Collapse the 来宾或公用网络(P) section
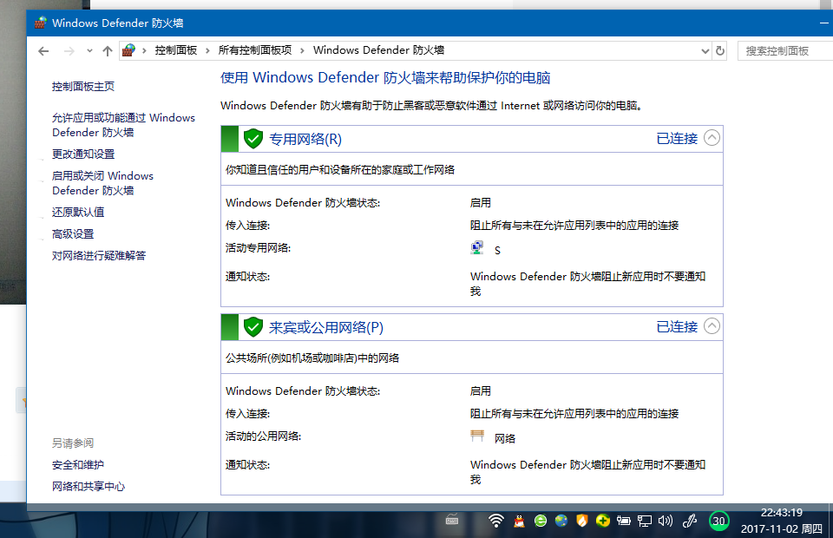Screen dimensions: 833x538 tap(712, 326)
